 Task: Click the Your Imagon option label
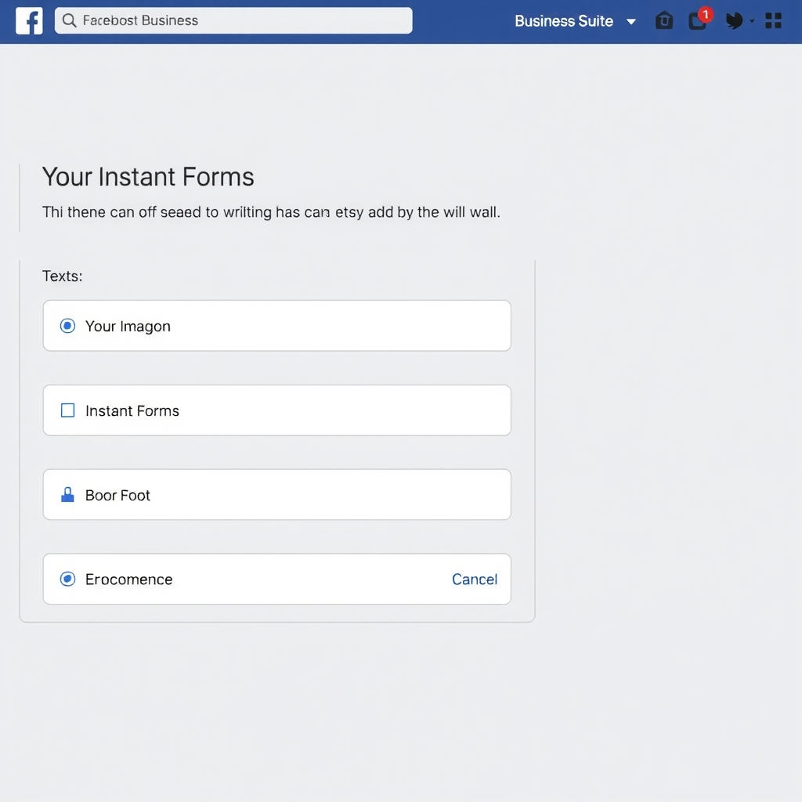click(128, 327)
